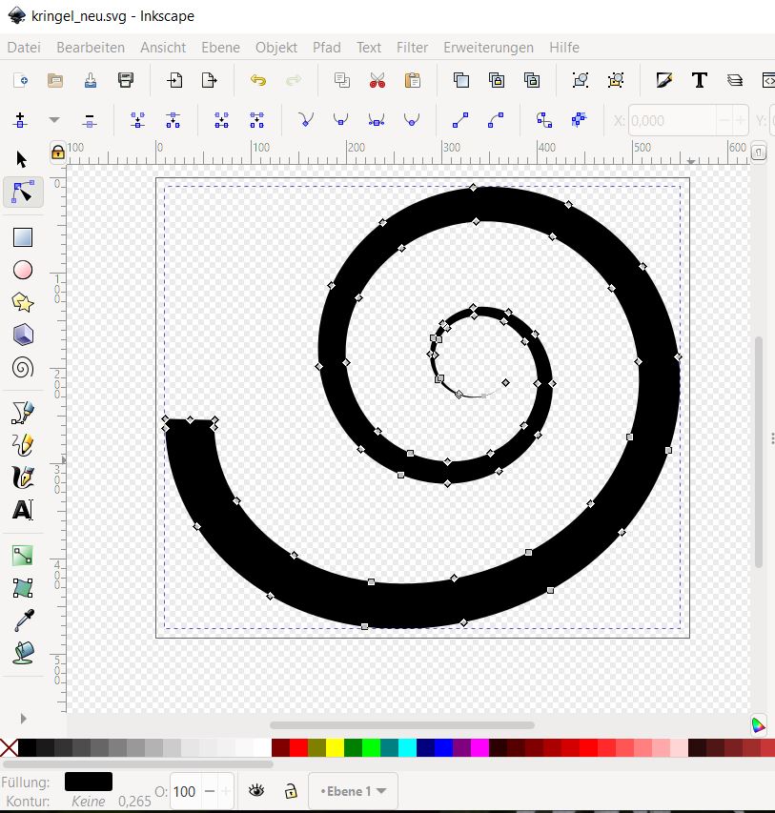Open the Pfad menu

tap(326, 48)
